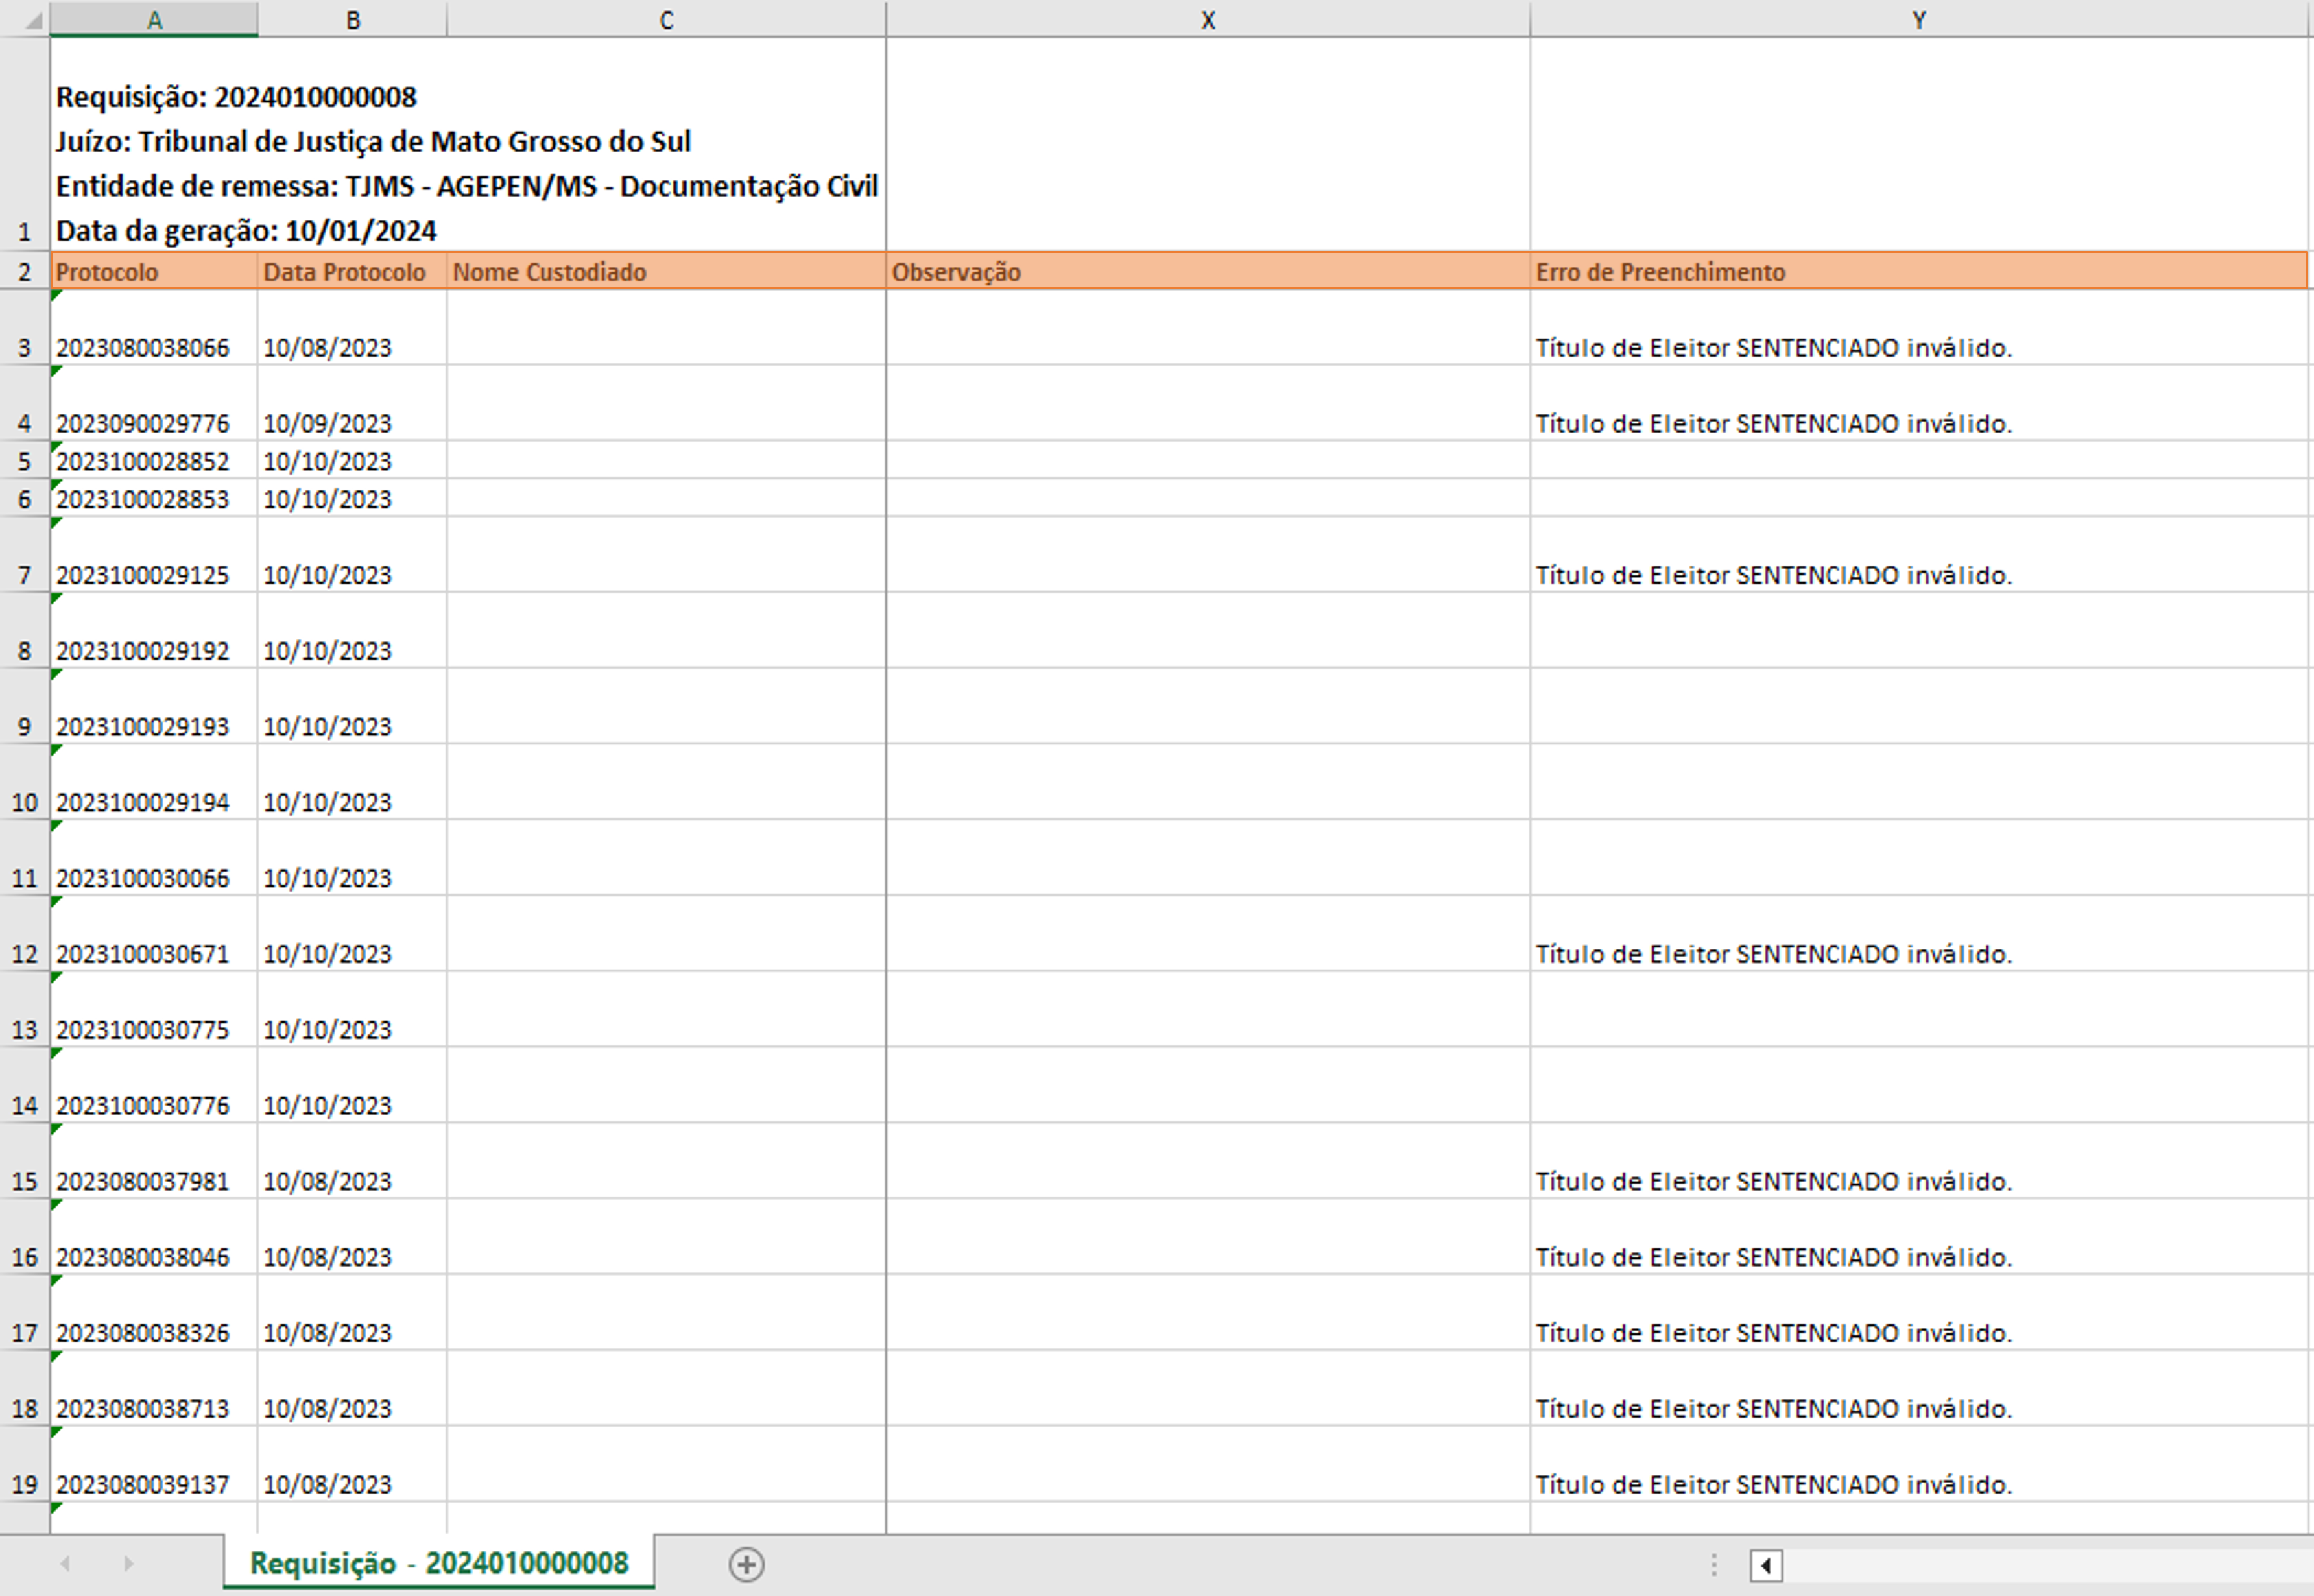The width and height of the screenshot is (2314, 1596).
Task: Click the Data Protocolo header cell
Action: click(x=352, y=271)
